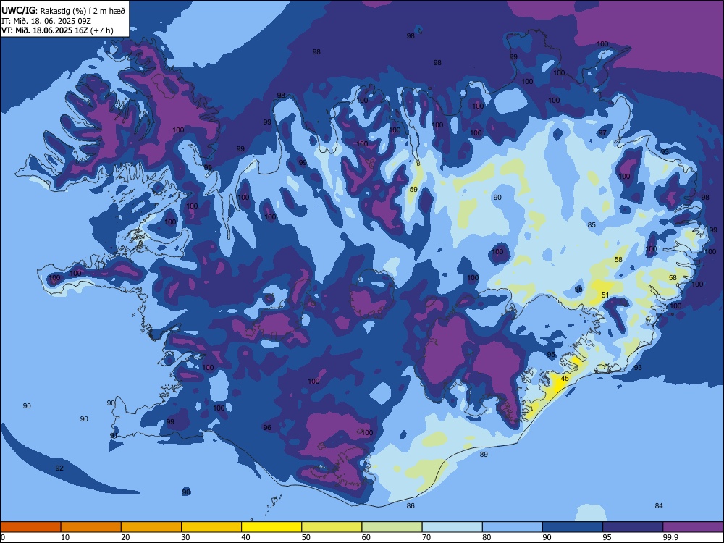Click the amber 30–40 legend swatch
The height and width of the screenshot is (543, 724).
211,527
